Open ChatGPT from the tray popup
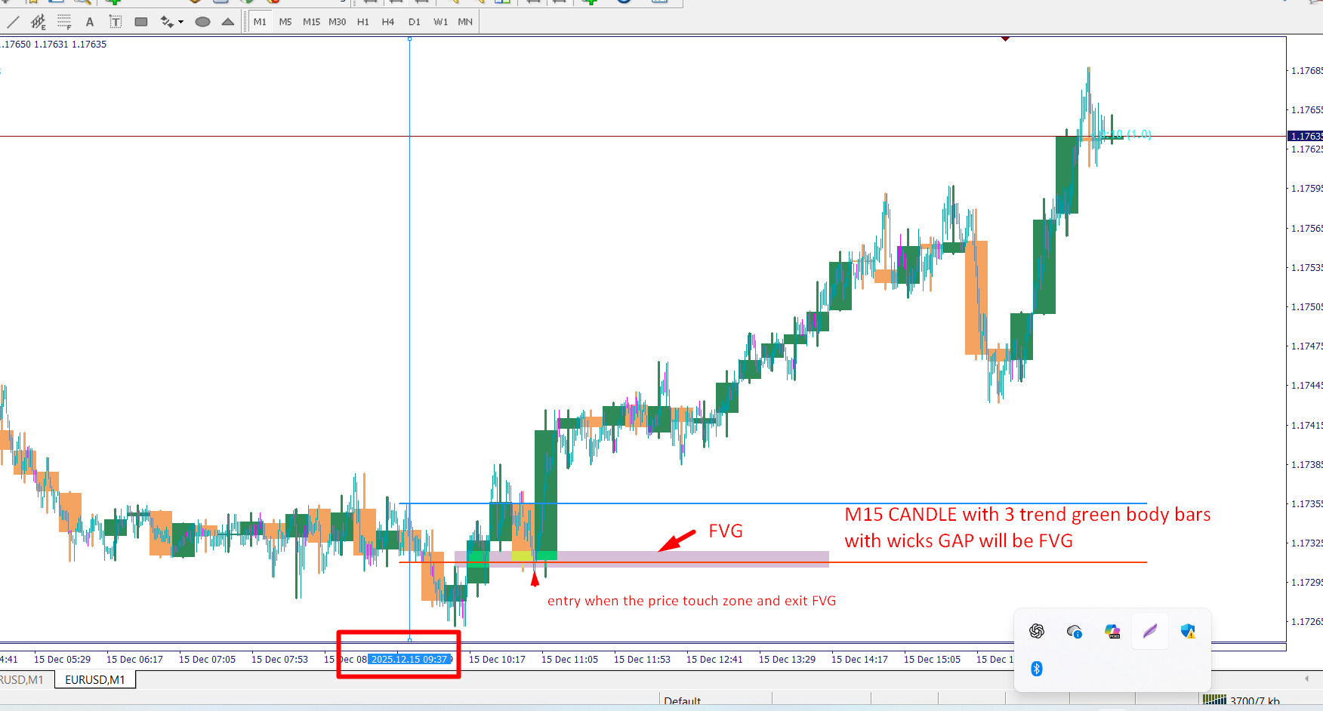The height and width of the screenshot is (711, 1323). pyautogui.click(x=1037, y=631)
